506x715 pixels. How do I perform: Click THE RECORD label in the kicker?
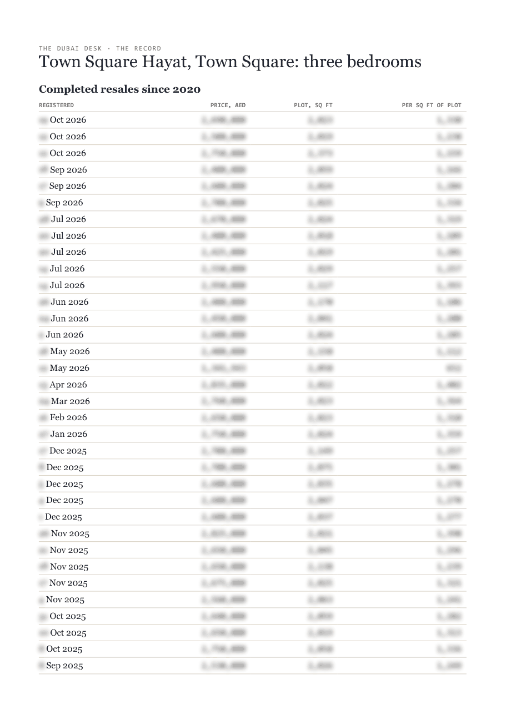139,48
